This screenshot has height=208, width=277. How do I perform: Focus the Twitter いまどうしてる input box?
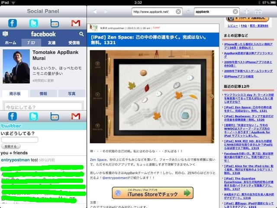[19, 140]
